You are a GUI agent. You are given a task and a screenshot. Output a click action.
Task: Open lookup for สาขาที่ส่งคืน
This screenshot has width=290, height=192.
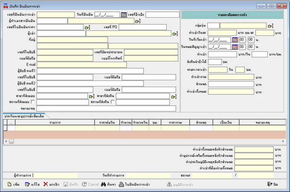[x=174, y=96]
